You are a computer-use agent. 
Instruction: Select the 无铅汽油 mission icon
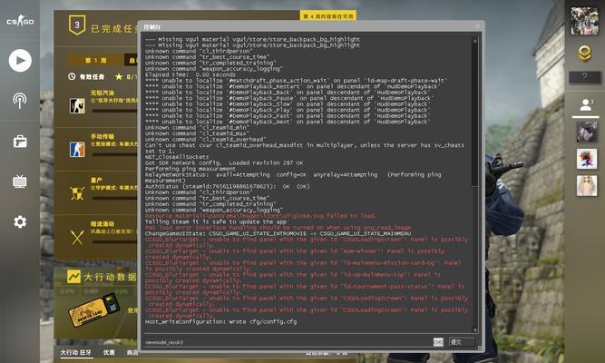77,106
